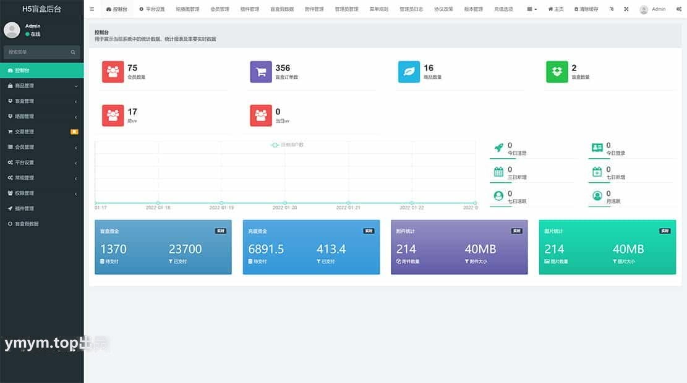Click the calendar icon for 三日新增

pyautogui.click(x=498, y=172)
